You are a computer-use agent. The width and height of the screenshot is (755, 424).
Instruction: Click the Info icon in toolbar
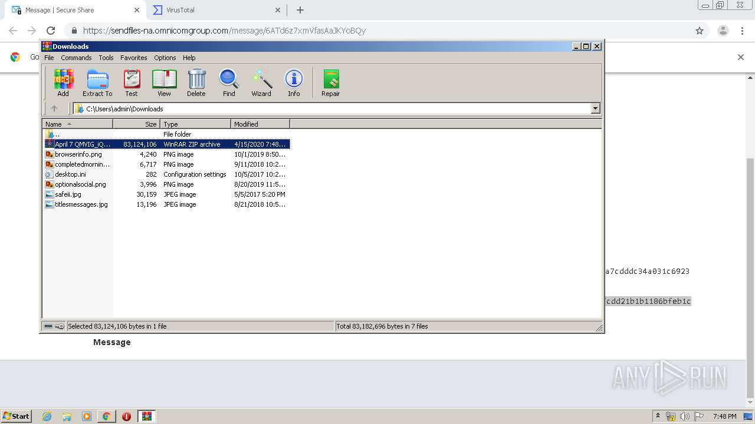coord(294,82)
